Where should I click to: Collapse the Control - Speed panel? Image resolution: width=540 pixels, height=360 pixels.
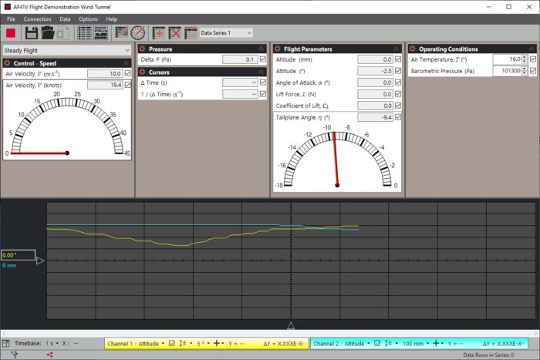point(126,63)
